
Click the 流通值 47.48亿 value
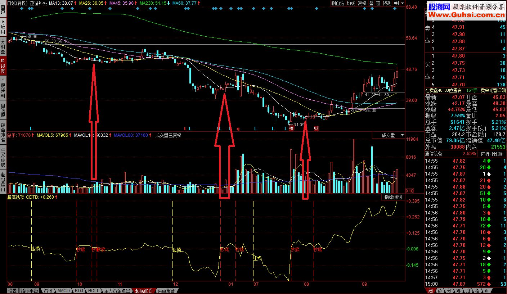coord(496,140)
